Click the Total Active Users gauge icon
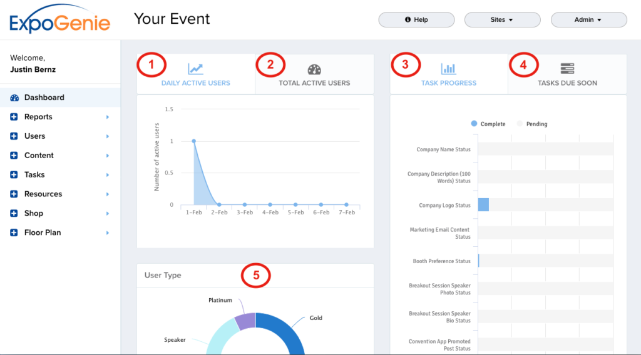The width and height of the screenshot is (641, 355). pyautogui.click(x=314, y=69)
